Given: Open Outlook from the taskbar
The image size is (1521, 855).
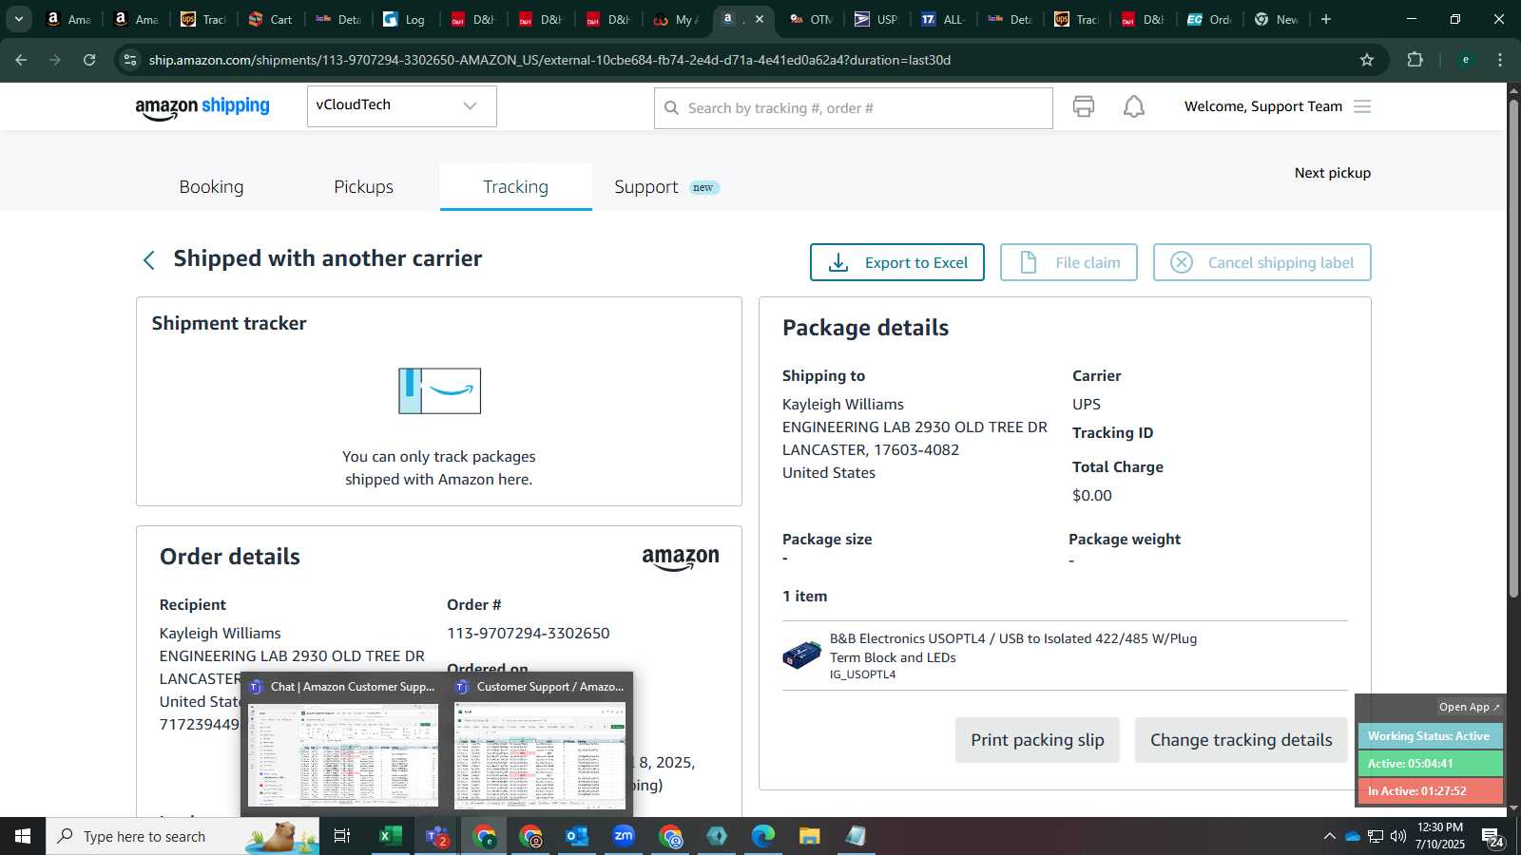Looking at the screenshot, I should 577,836.
